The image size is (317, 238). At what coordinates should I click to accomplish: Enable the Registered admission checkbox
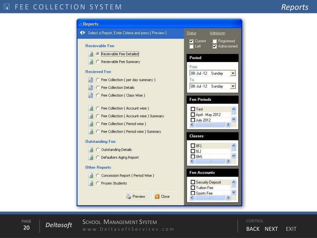(215, 41)
